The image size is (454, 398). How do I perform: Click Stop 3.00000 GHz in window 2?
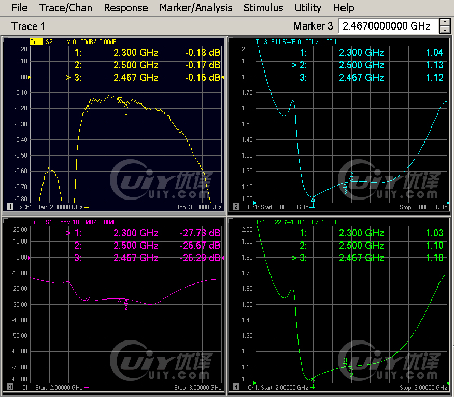tap(423, 207)
